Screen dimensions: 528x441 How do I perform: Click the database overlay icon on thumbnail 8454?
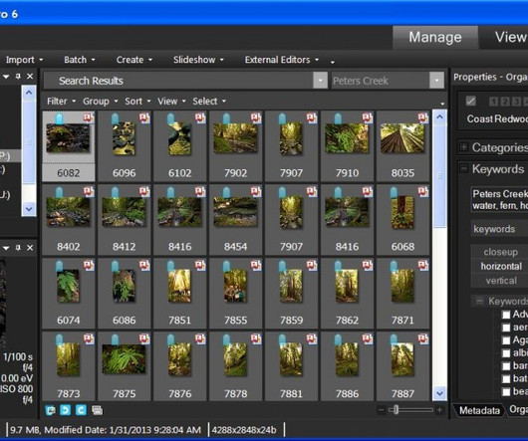256,191
